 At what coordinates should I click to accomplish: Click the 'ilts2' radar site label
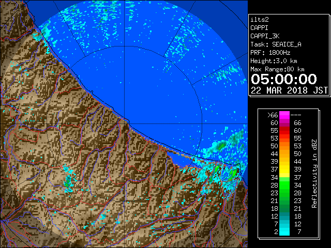pos(260,20)
